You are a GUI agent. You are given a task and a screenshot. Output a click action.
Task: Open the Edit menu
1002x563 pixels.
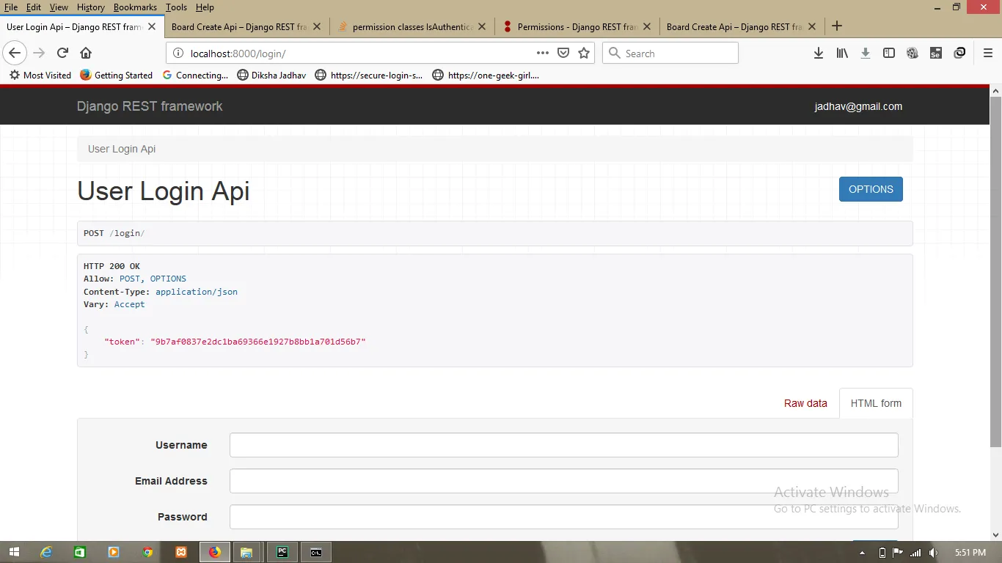(x=34, y=7)
